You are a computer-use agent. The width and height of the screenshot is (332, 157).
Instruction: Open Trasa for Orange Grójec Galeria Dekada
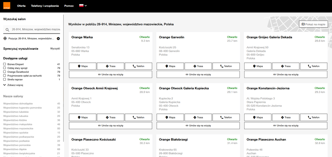[x=286, y=66]
